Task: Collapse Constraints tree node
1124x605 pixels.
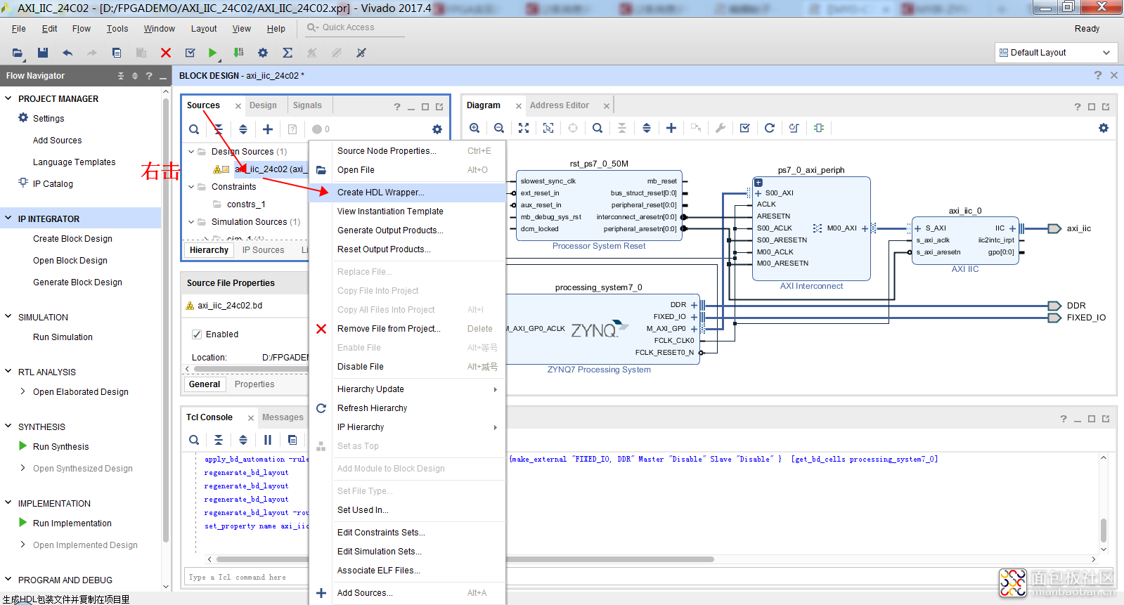Action: click(191, 187)
